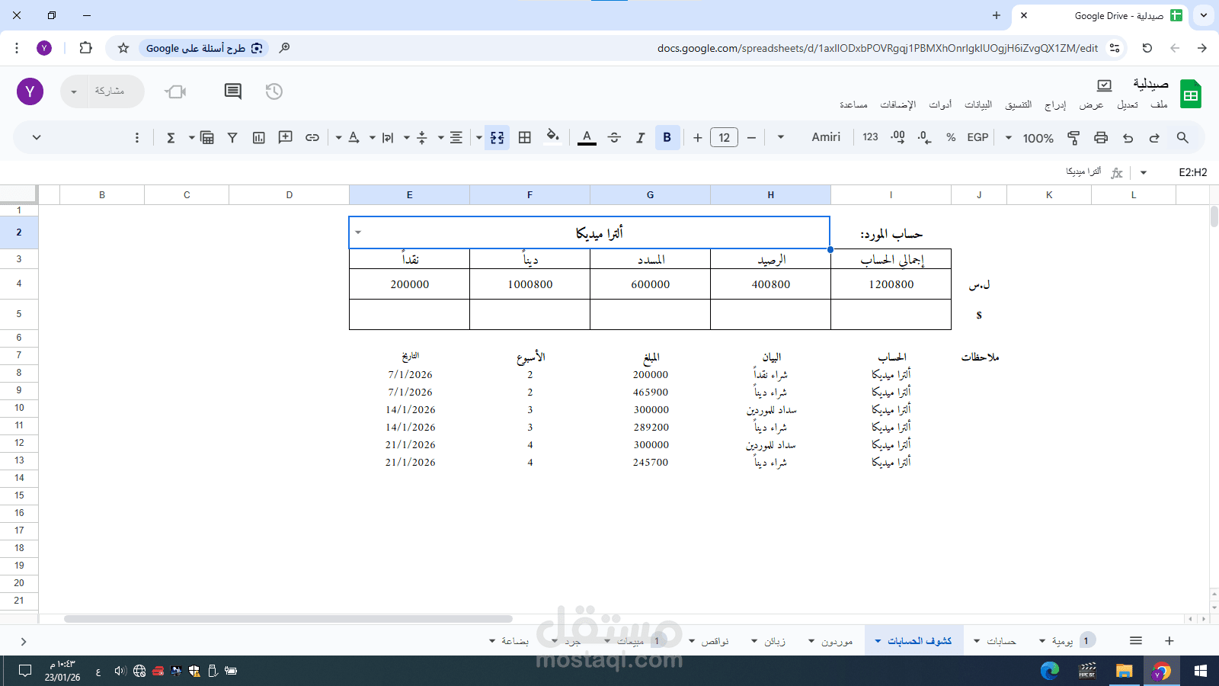This screenshot has height=686, width=1219.
Task: Toggle merge cells button
Action: (x=497, y=138)
